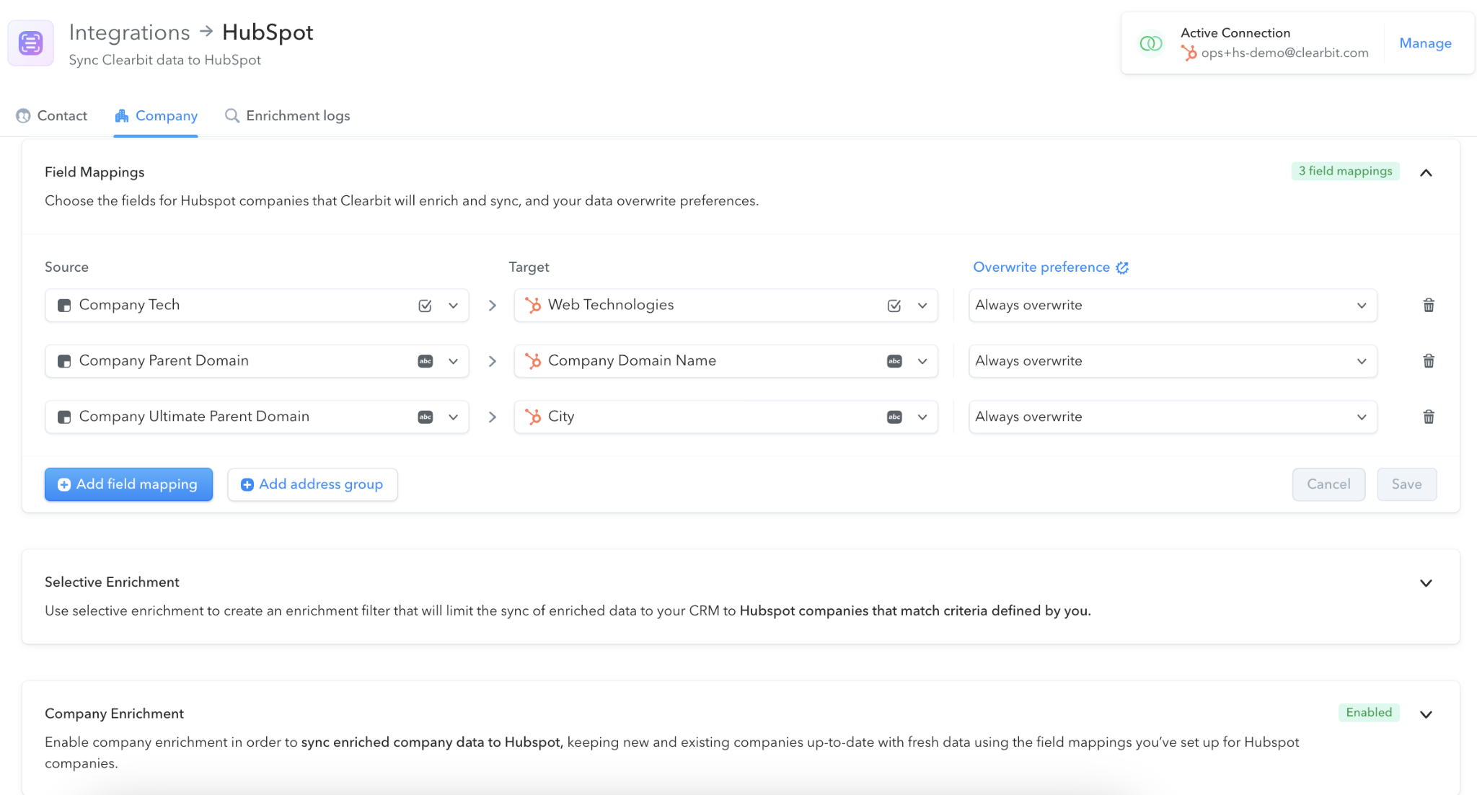The width and height of the screenshot is (1477, 795).
Task: Switch to the Contact tab
Action: pyautogui.click(x=51, y=116)
